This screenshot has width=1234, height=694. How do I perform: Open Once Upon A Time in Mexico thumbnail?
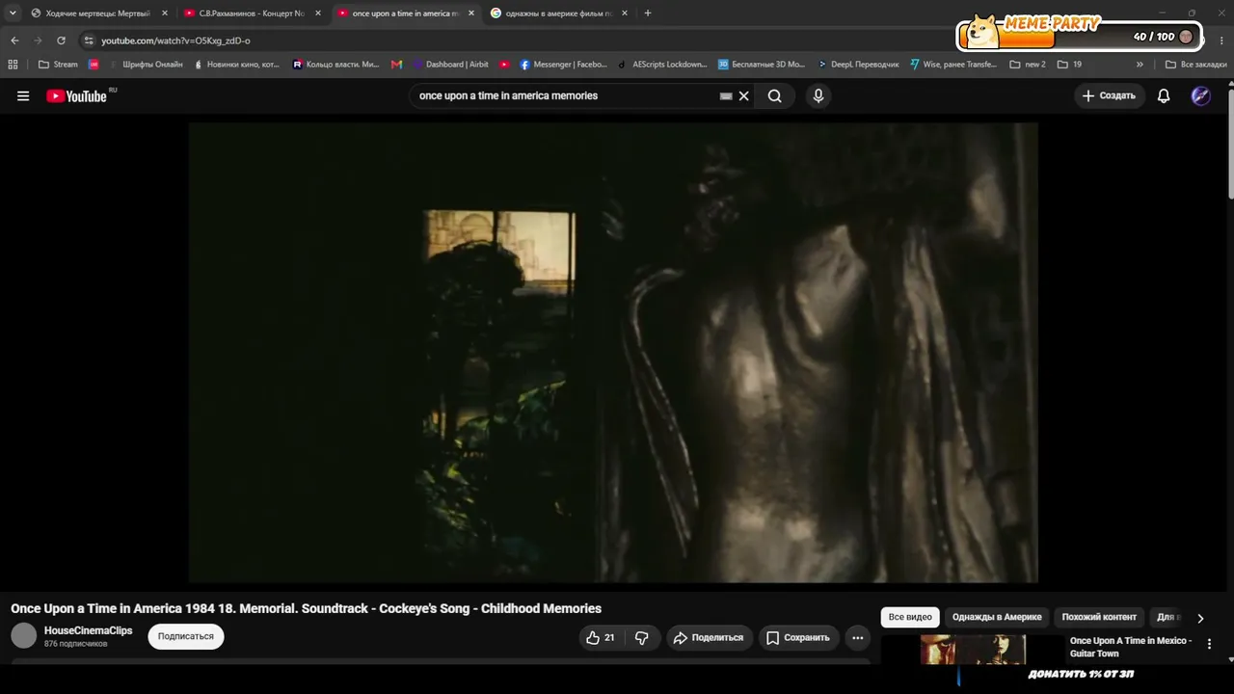pyautogui.click(x=973, y=650)
